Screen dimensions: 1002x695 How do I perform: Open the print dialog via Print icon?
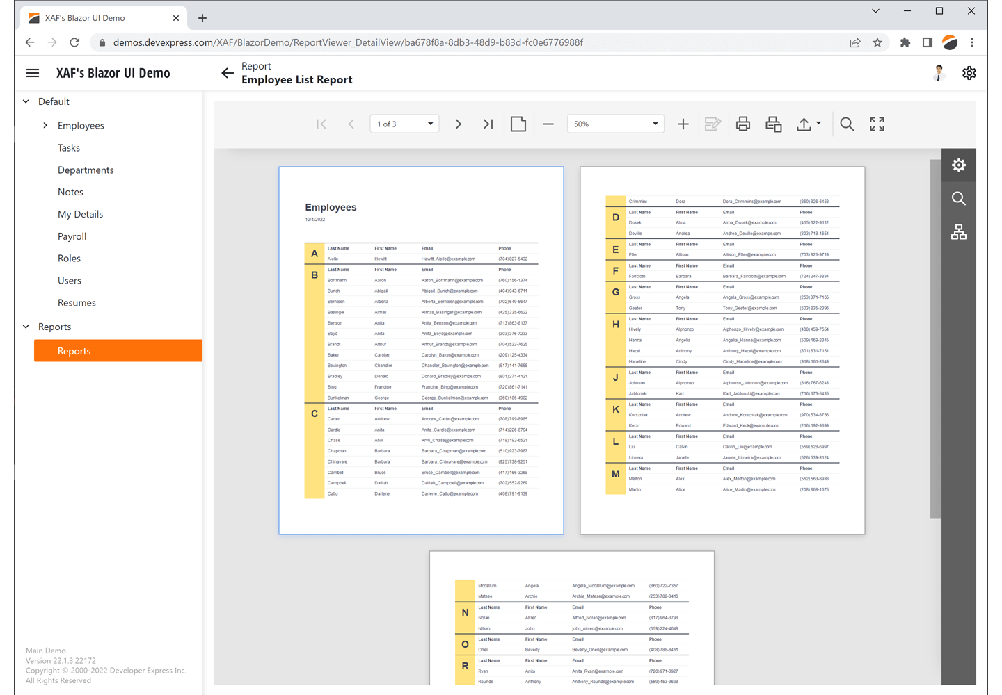click(742, 124)
